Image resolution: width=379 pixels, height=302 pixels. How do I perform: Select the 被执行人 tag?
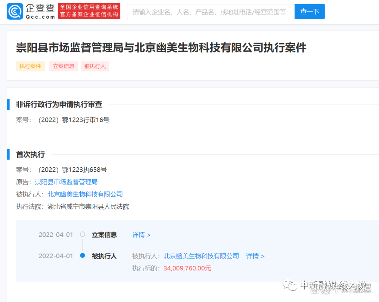point(95,66)
